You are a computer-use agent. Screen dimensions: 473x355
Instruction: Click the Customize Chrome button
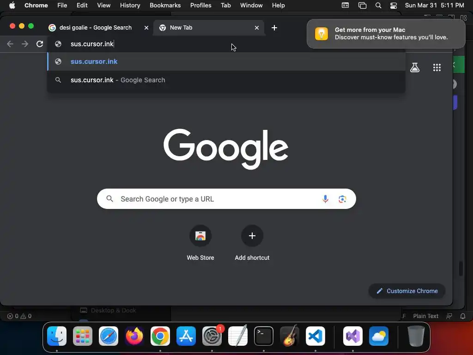click(x=407, y=291)
